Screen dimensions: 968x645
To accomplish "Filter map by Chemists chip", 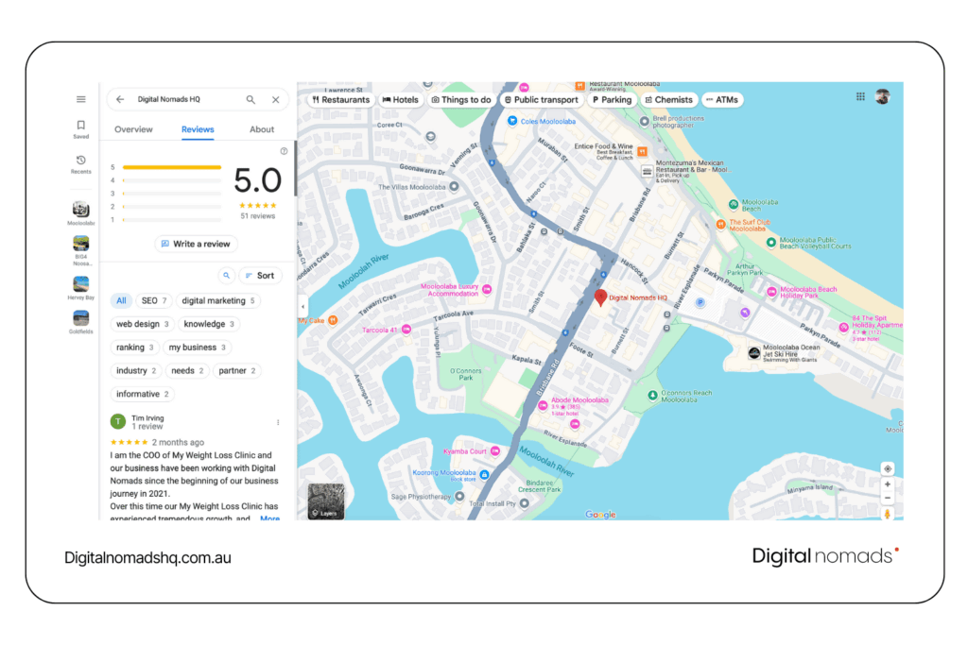I will tap(668, 100).
